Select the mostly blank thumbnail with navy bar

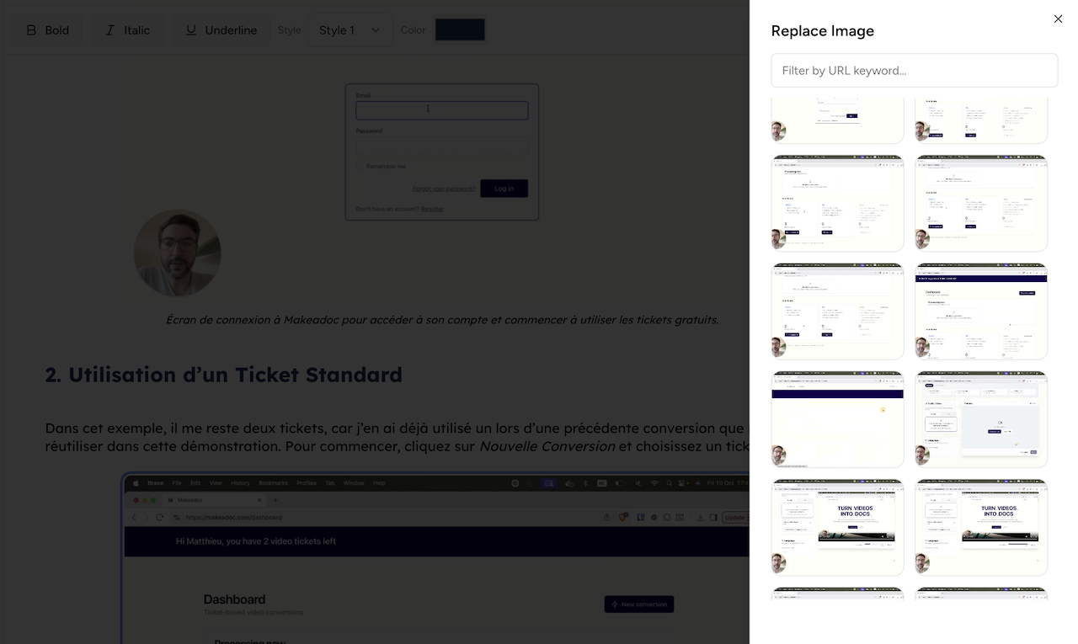837,419
